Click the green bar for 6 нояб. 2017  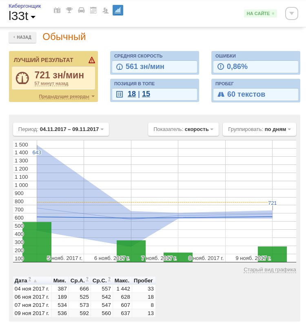coord(131,251)
